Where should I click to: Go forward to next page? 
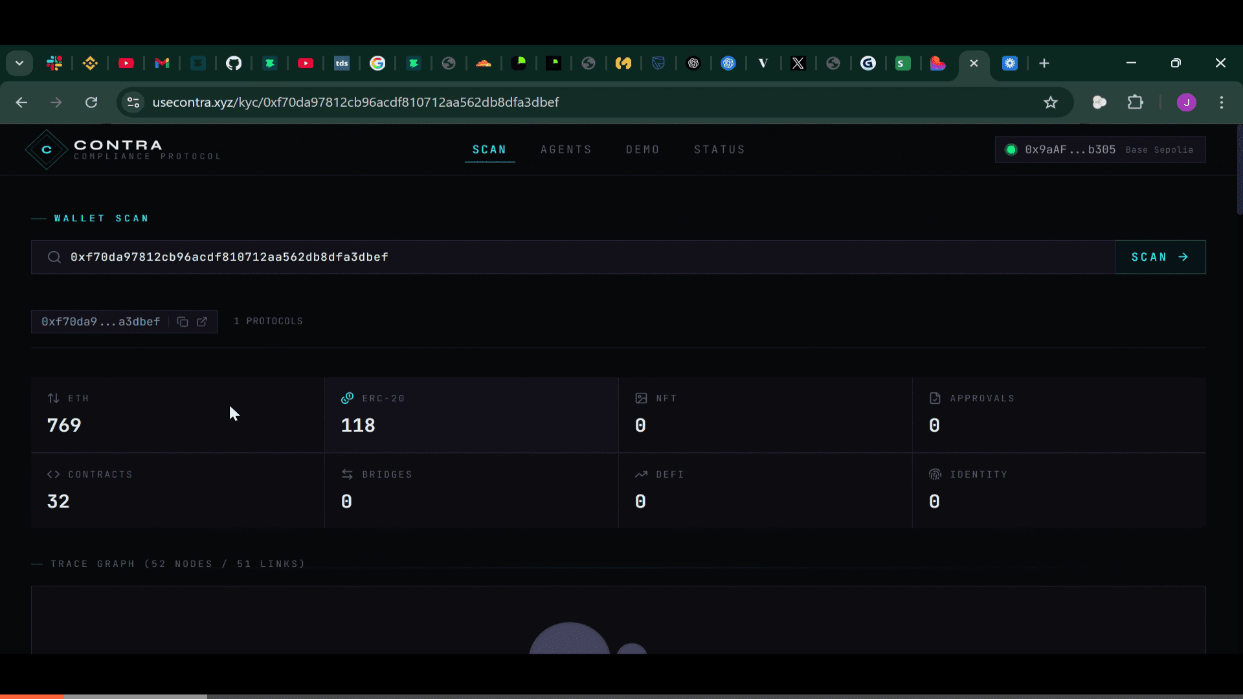pyautogui.click(x=56, y=102)
